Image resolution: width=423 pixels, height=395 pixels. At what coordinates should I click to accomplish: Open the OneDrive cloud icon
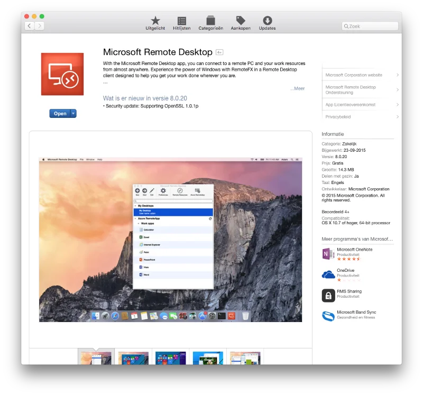328,274
